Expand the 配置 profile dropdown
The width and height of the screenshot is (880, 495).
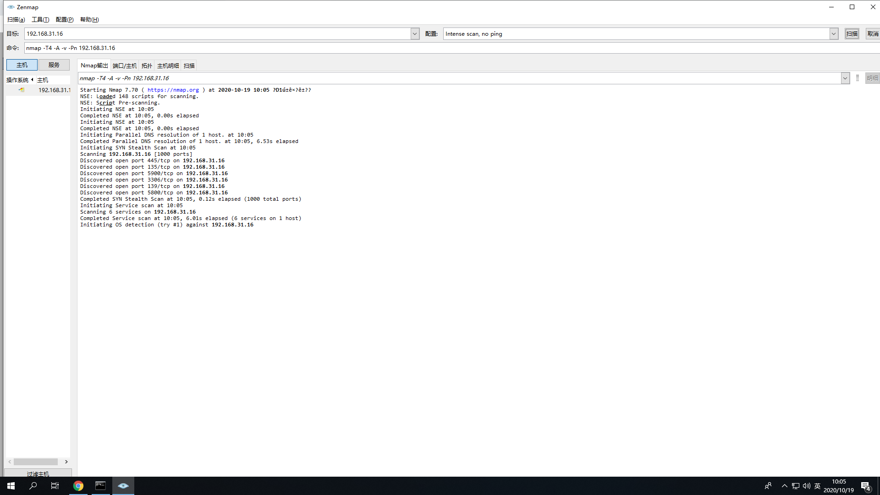[x=834, y=34]
